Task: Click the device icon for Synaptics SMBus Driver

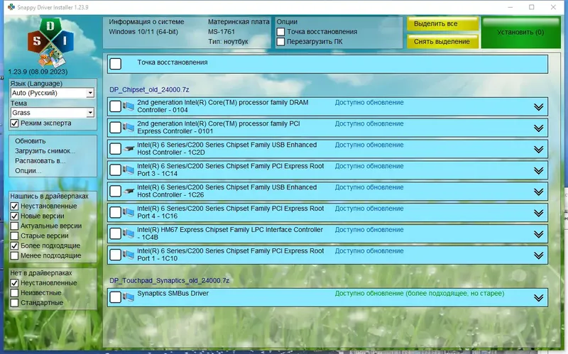Action: [x=129, y=297]
